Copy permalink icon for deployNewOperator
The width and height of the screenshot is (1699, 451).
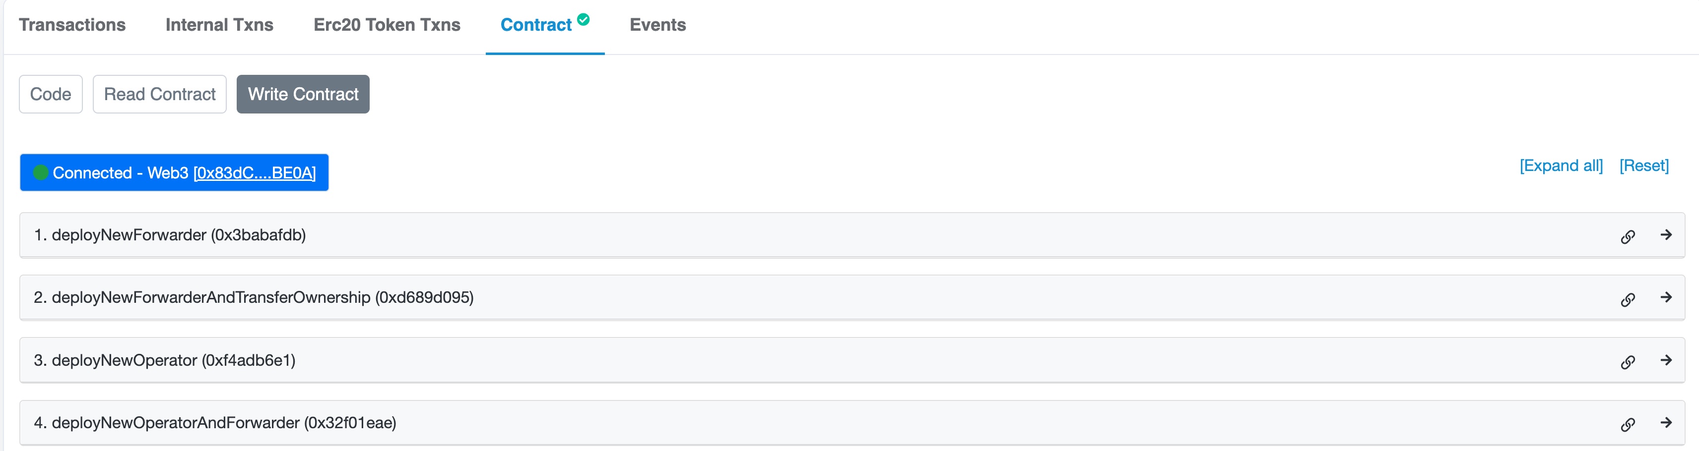(1628, 362)
